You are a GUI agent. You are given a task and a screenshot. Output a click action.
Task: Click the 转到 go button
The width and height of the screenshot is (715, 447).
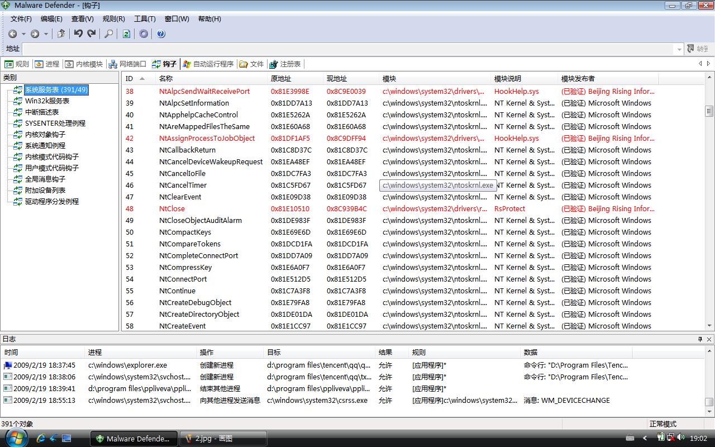tap(698, 49)
